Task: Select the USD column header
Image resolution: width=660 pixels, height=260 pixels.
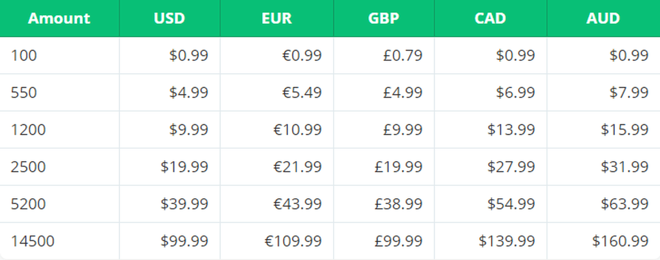Action: pos(169,18)
